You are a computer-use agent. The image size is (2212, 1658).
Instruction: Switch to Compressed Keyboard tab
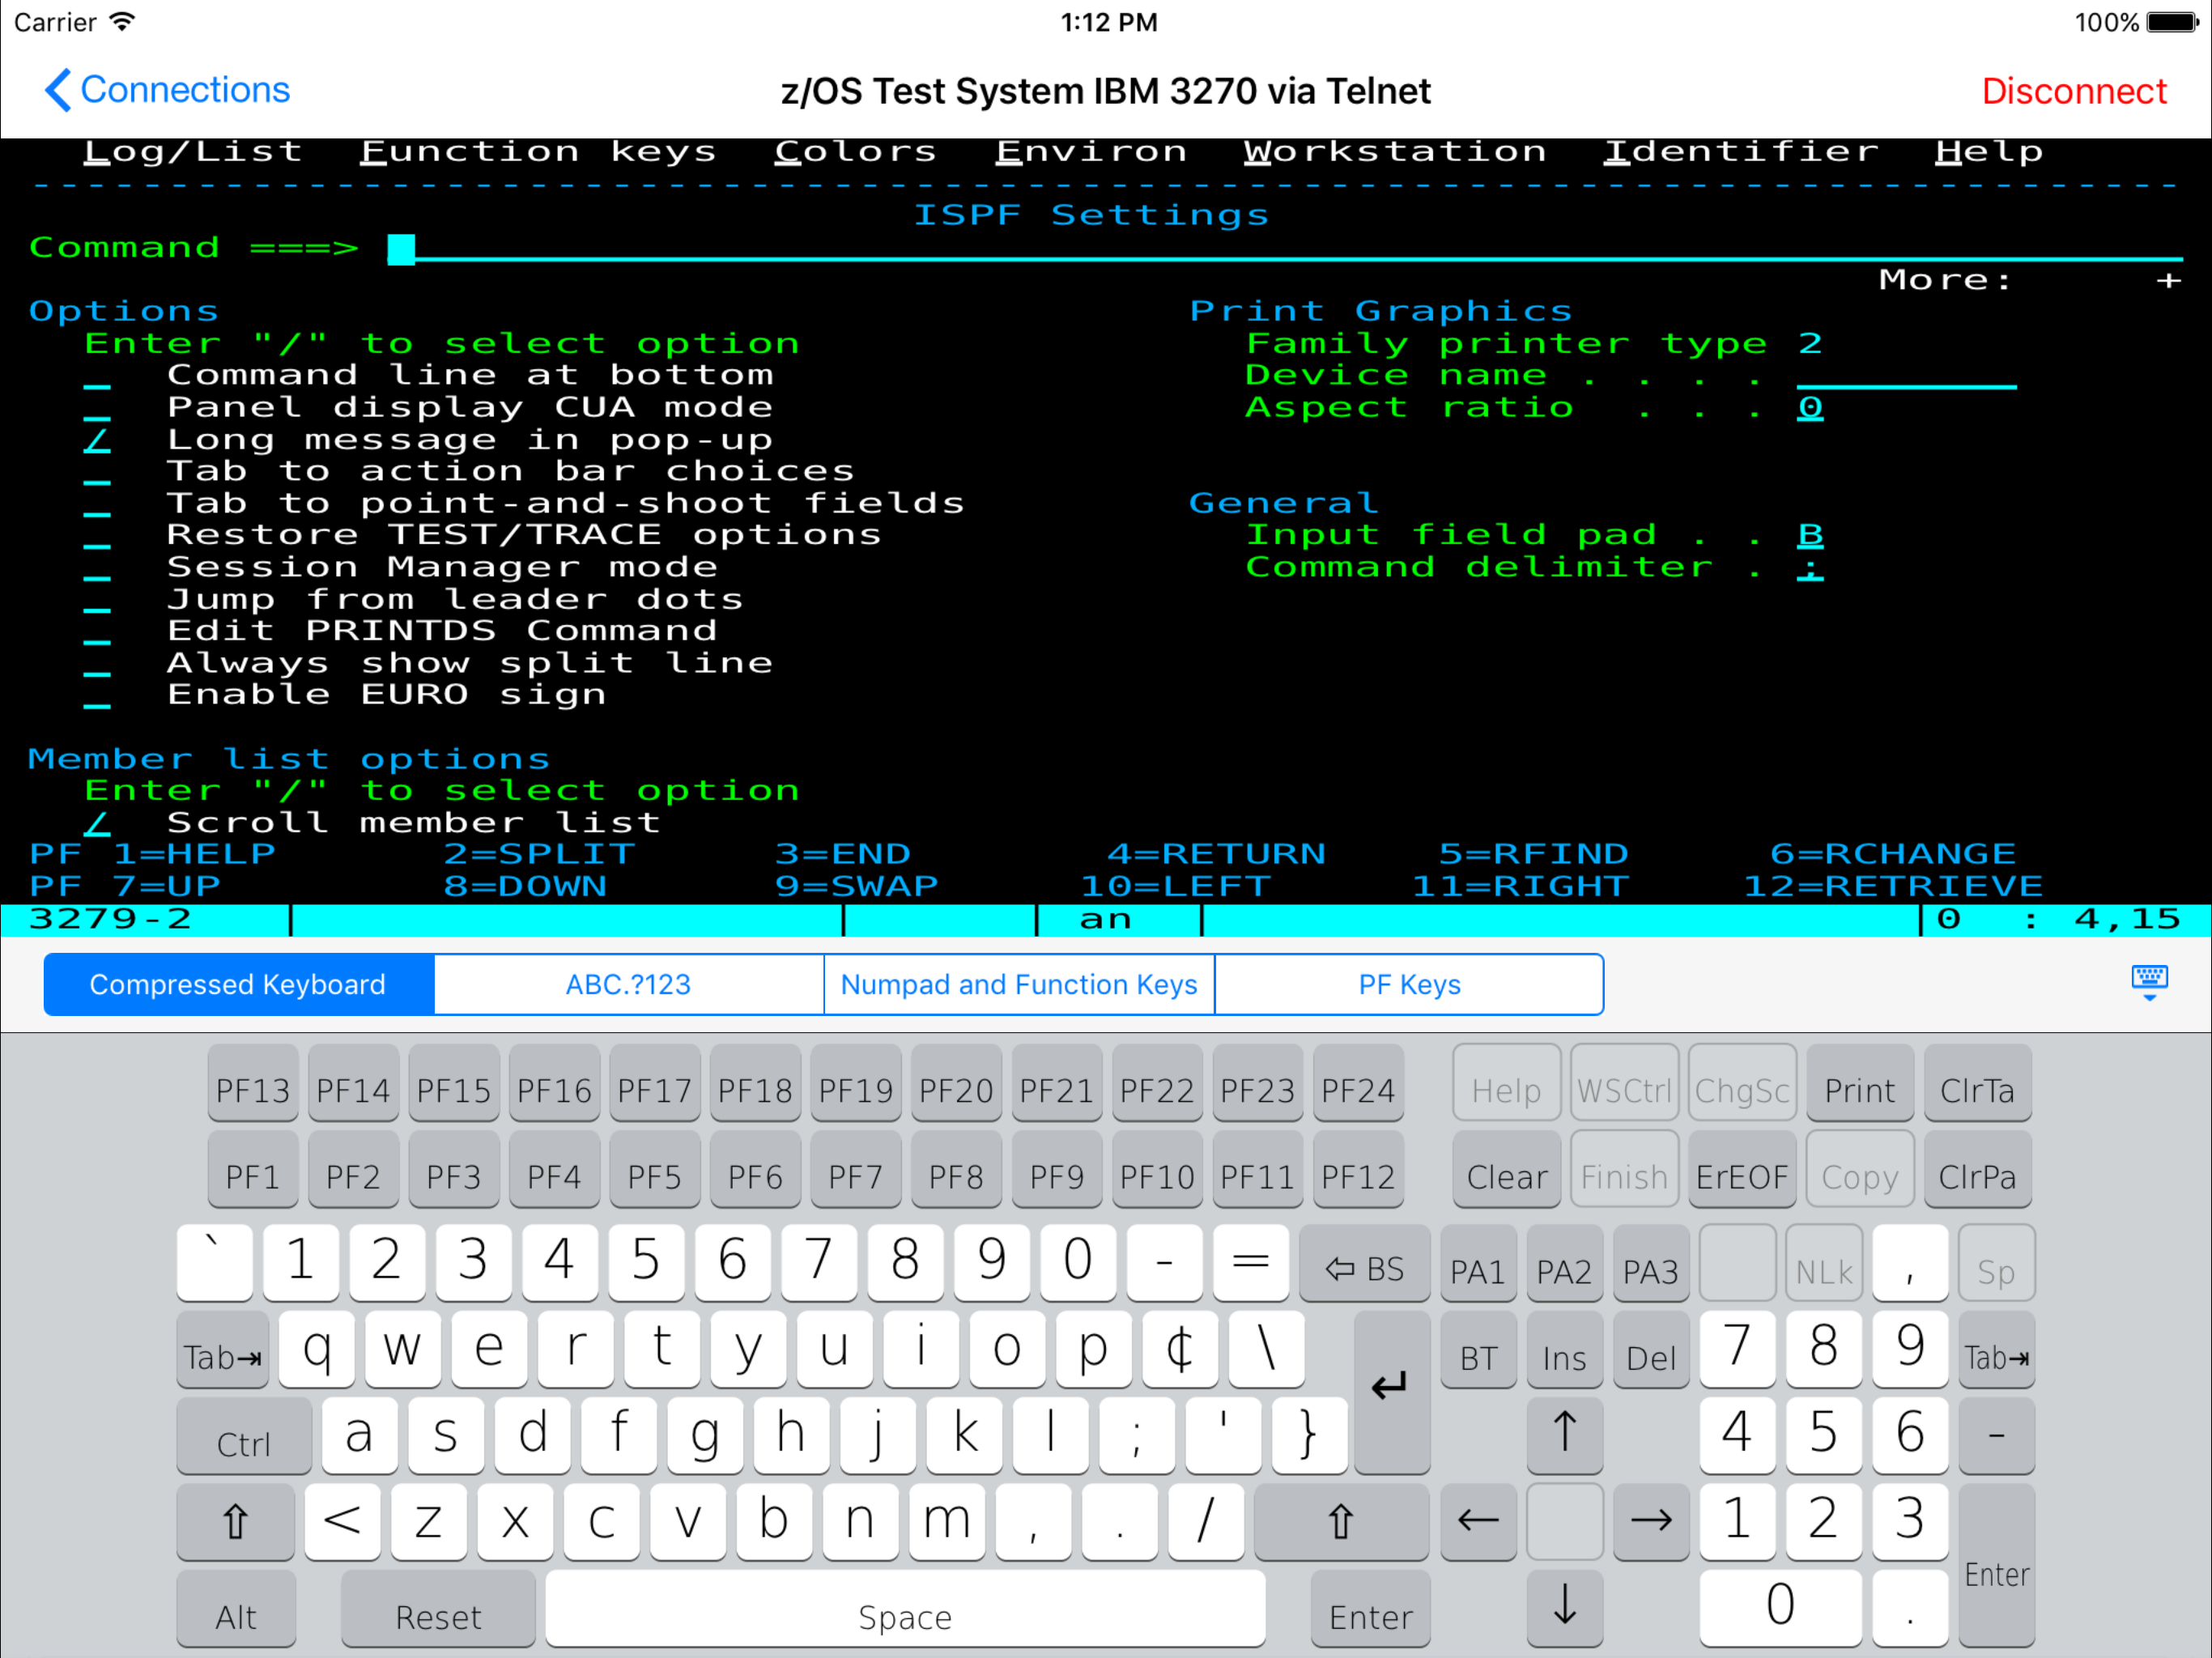tap(238, 985)
